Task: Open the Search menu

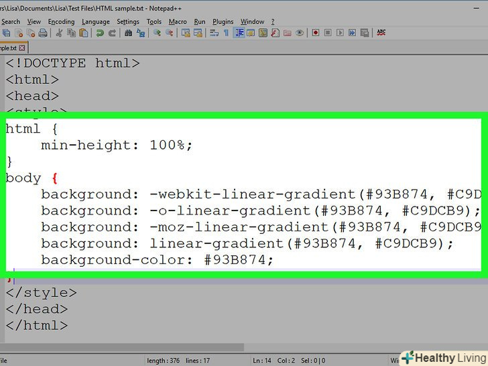Action: pos(11,21)
